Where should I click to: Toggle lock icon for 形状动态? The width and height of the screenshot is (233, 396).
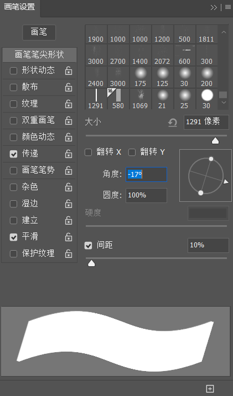pos(69,71)
